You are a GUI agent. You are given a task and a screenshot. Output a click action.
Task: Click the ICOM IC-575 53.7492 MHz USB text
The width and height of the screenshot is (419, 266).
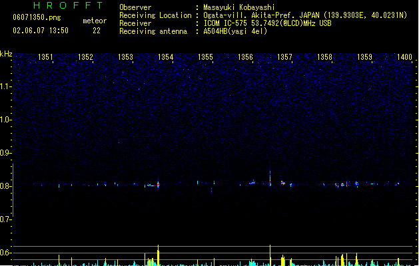click(267, 23)
